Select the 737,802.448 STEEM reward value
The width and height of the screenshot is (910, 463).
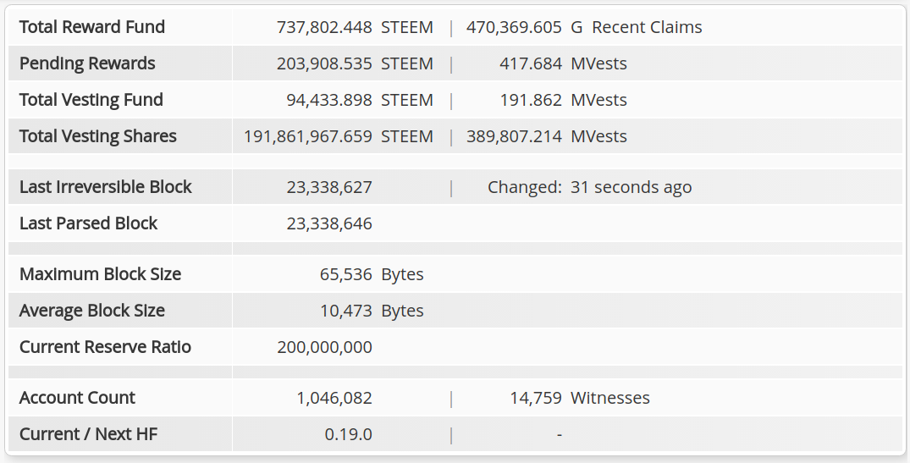pyautogui.click(x=355, y=27)
